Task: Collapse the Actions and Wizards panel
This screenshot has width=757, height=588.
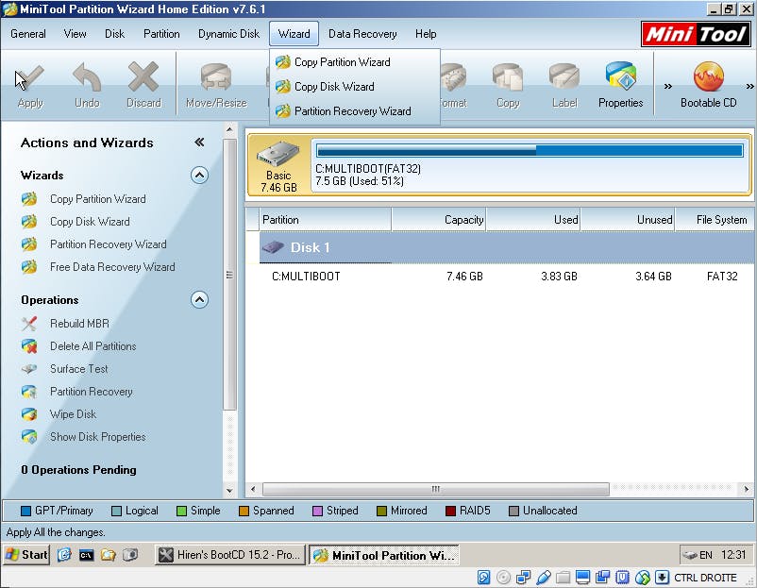Action: pyautogui.click(x=199, y=143)
